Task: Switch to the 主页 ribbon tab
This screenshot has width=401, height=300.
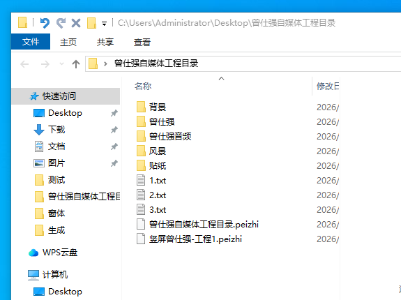Action: click(x=68, y=42)
